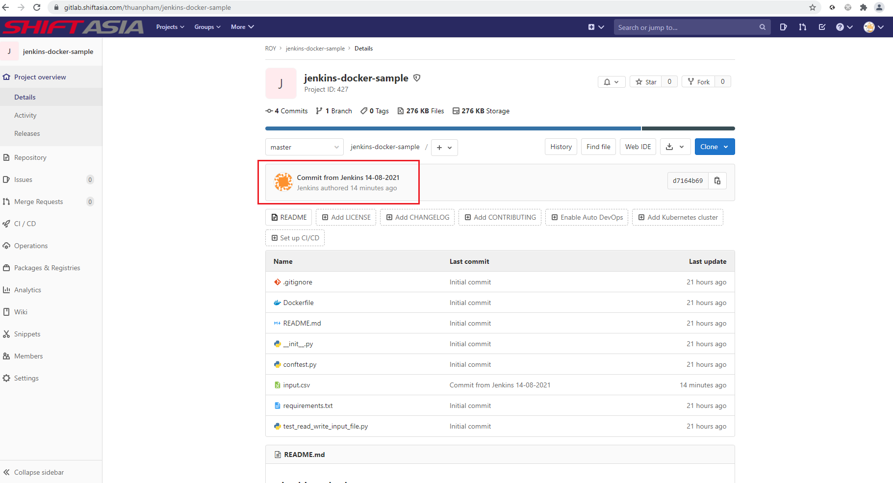The width and height of the screenshot is (893, 483).
Task: Click Add CONTRIBUTING button
Action: 500,217
